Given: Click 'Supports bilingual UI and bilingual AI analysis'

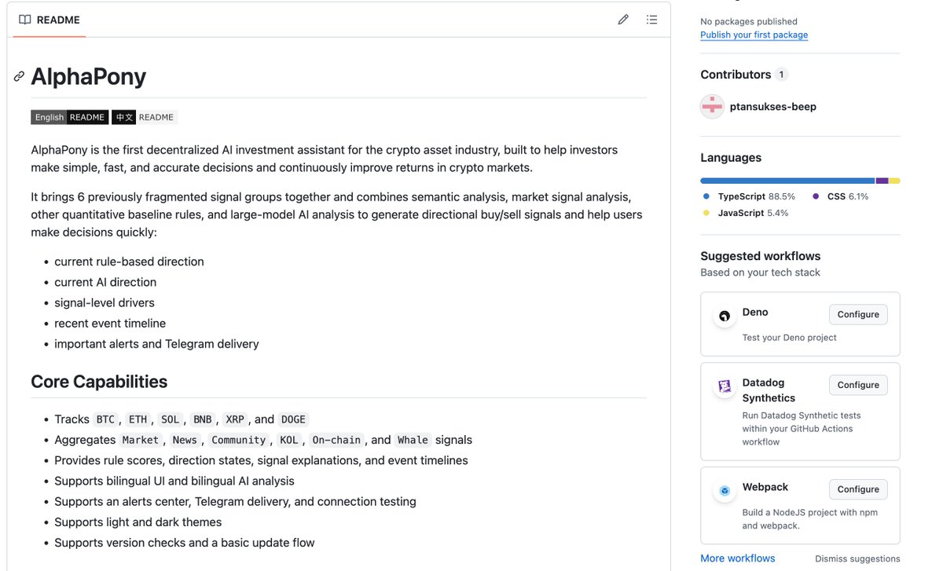Looking at the screenshot, I should point(174,481).
